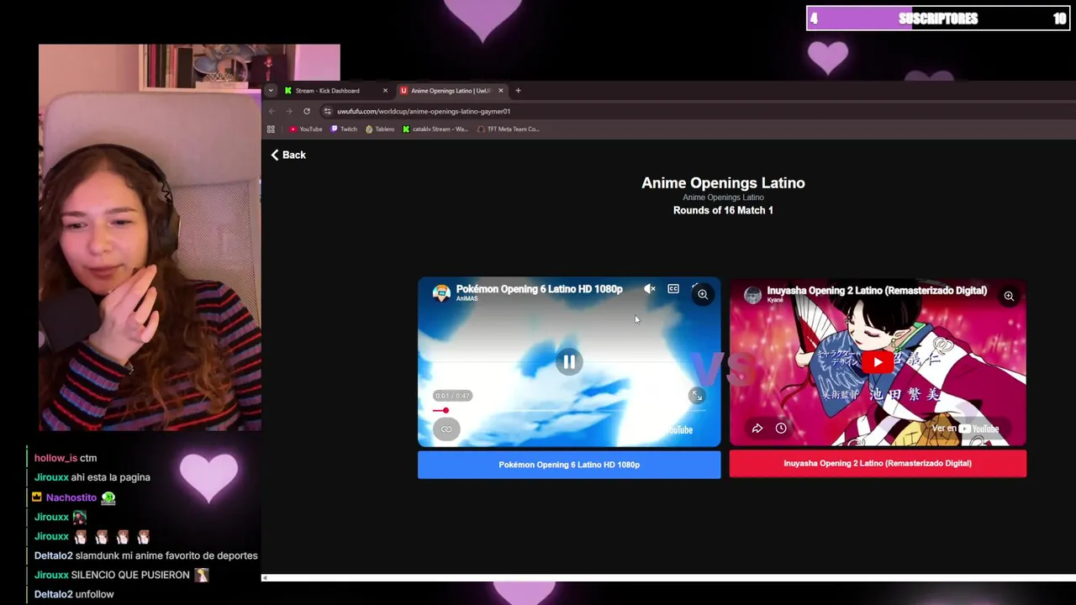Open the apps grid in the bookmarks bar
This screenshot has height=605, width=1076.
click(271, 129)
